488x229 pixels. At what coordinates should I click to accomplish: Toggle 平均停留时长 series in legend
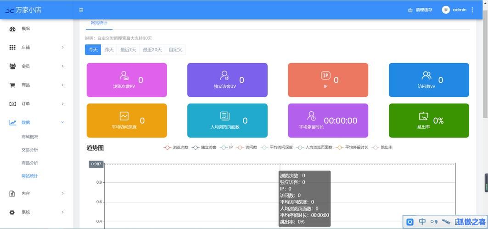pyautogui.click(x=352, y=147)
